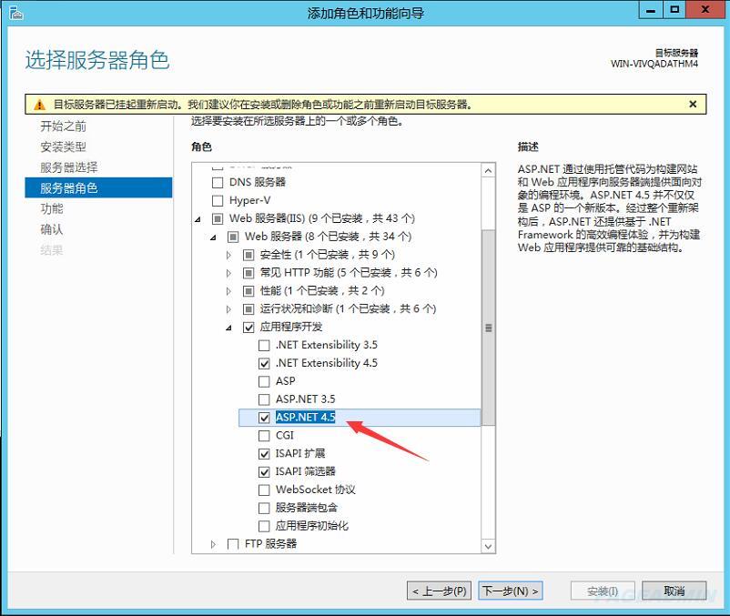Collapse the Web 服务器(IIS) tree node

tap(198, 219)
